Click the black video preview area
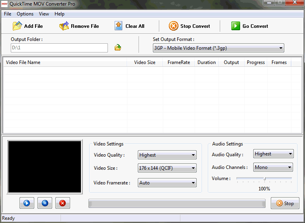This screenshot has width=305, height=223. pos(45,167)
